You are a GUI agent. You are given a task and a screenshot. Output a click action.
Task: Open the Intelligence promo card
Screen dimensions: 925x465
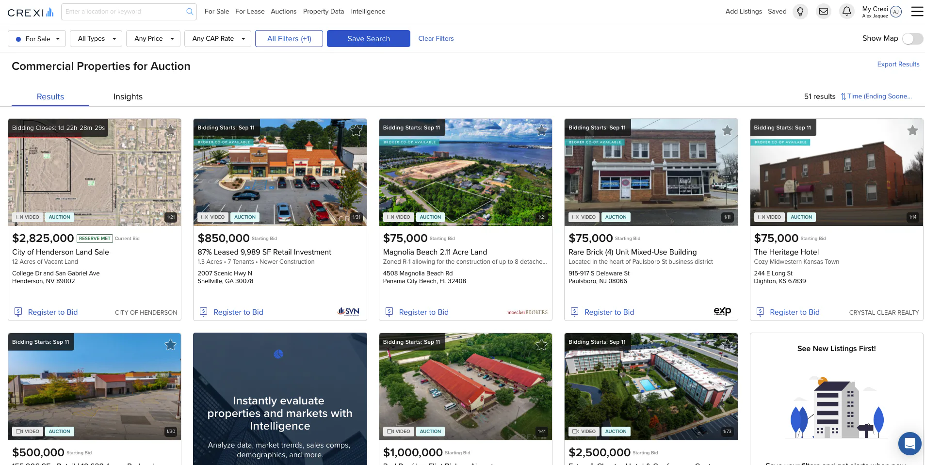coord(280,399)
